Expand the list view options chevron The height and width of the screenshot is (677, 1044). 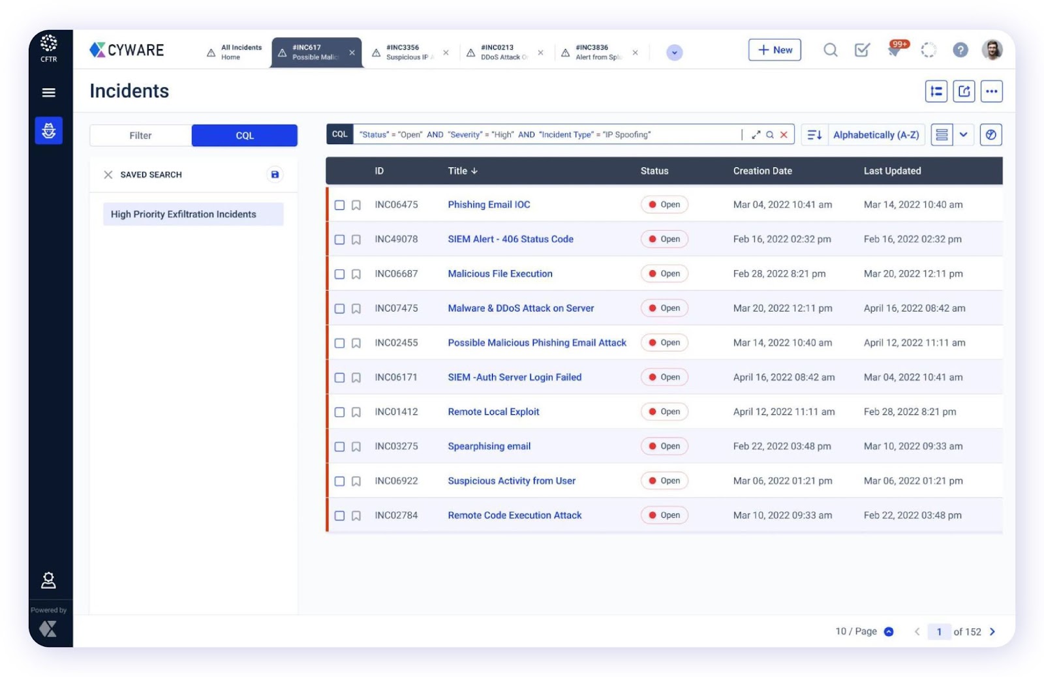click(963, 135)
